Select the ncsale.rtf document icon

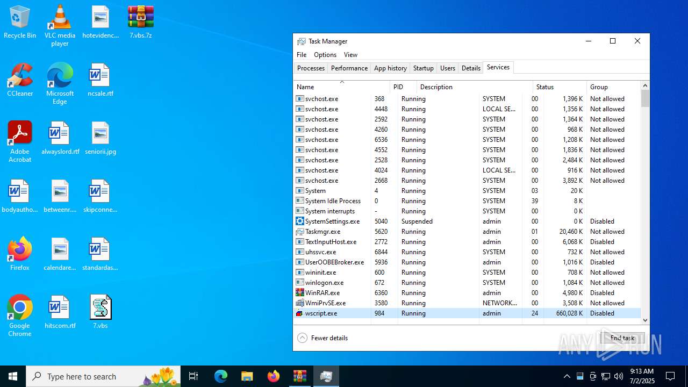101,81
